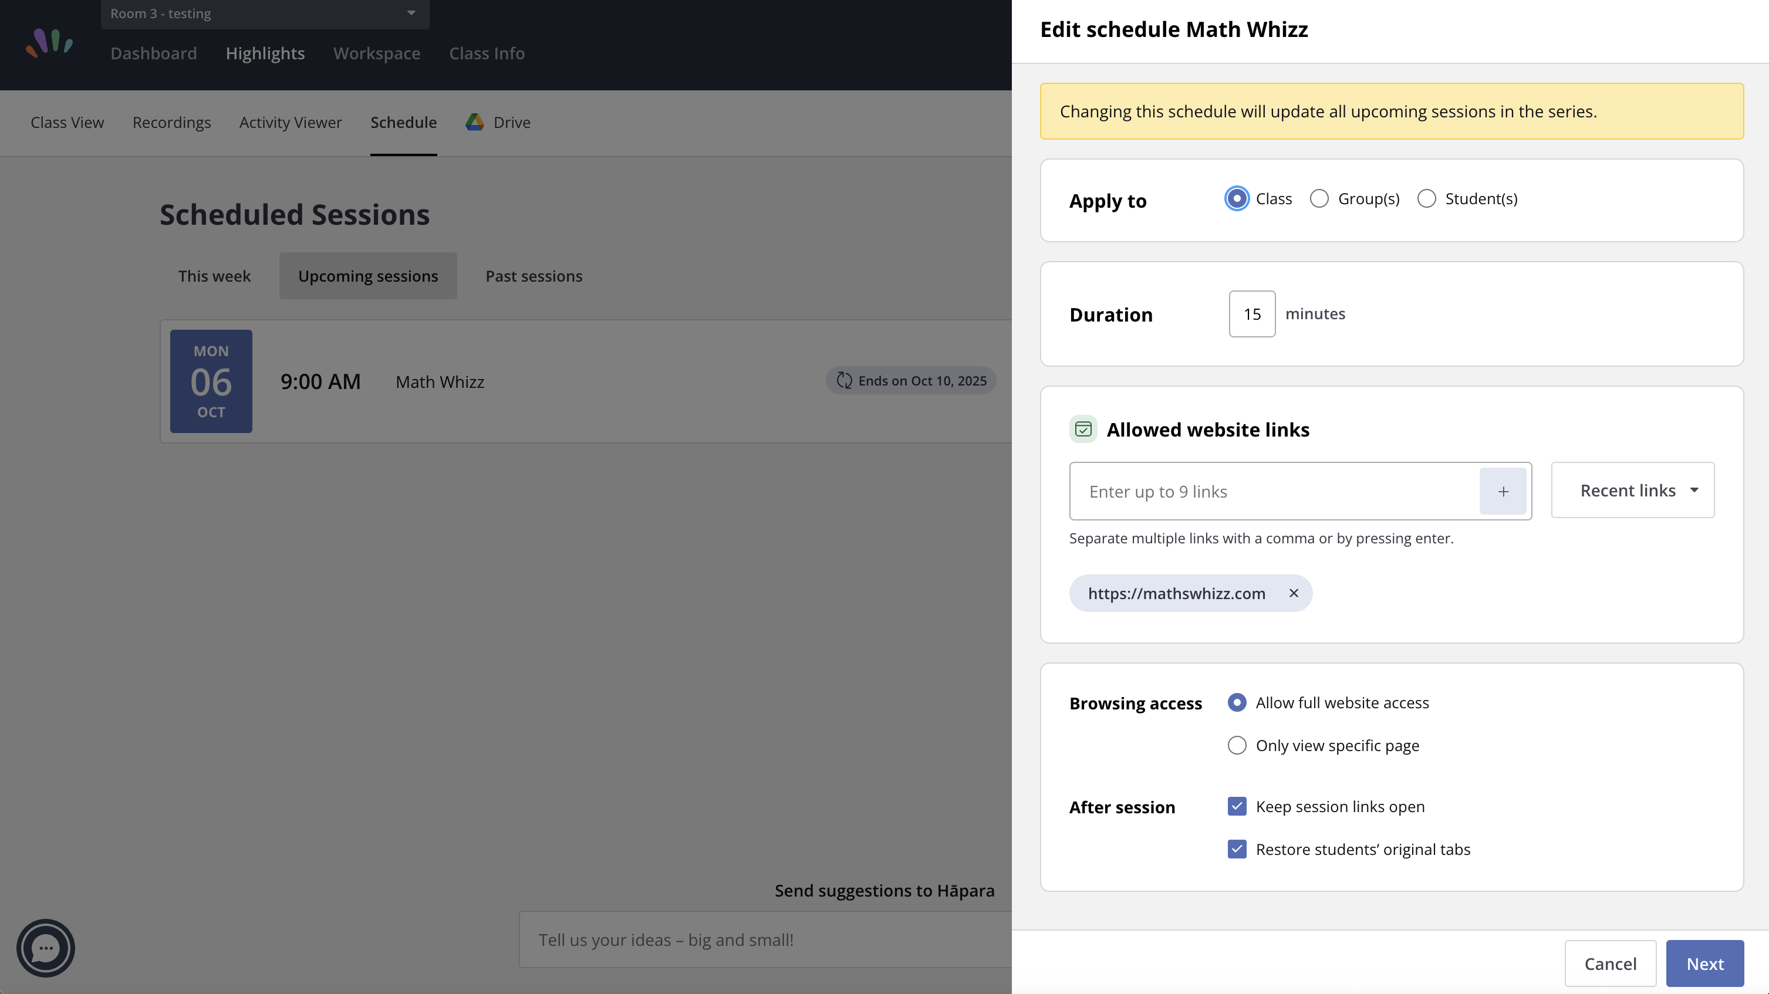Image resolution: width=1769 pixels, height=994 pixels.
Task: Click the Edit schedule Math Whizz title
Action: (x=1174, y=29)
